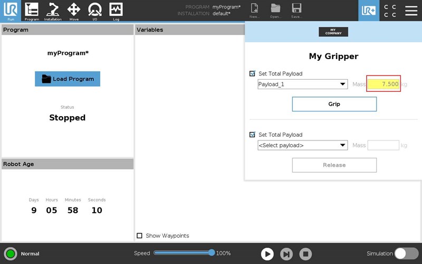Enable Show Waypoints checkbox
This screenshot has width=422, height=264.
[140, 235]
